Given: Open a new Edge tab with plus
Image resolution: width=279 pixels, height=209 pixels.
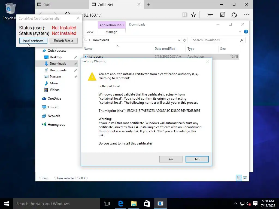Looking at the screenshot, I should coord(148,4).
